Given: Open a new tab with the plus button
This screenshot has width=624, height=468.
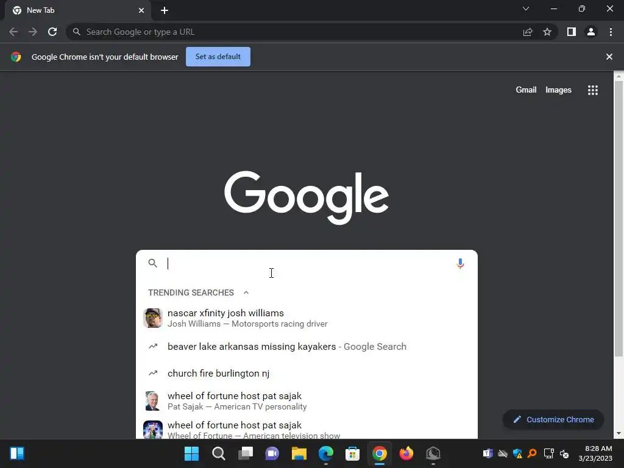Looking at the screenshot, I should click(x=165, y=10).
